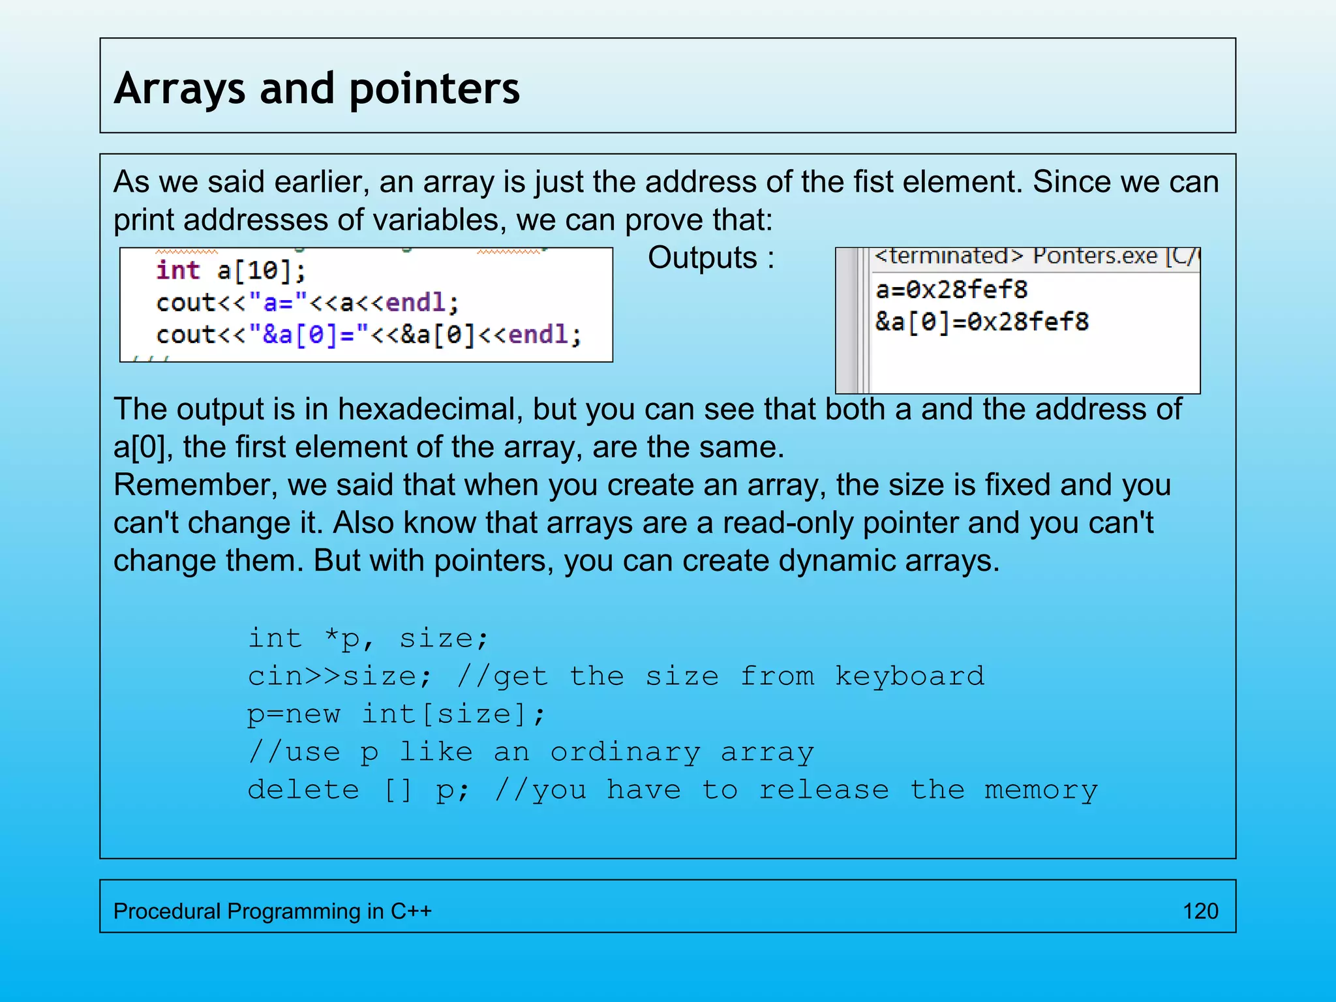The width and height of the screenshot is (1336, 1002).
Task: Click the line 'cin>>size; //get the size from keyboard'
Action: (616, 676)
